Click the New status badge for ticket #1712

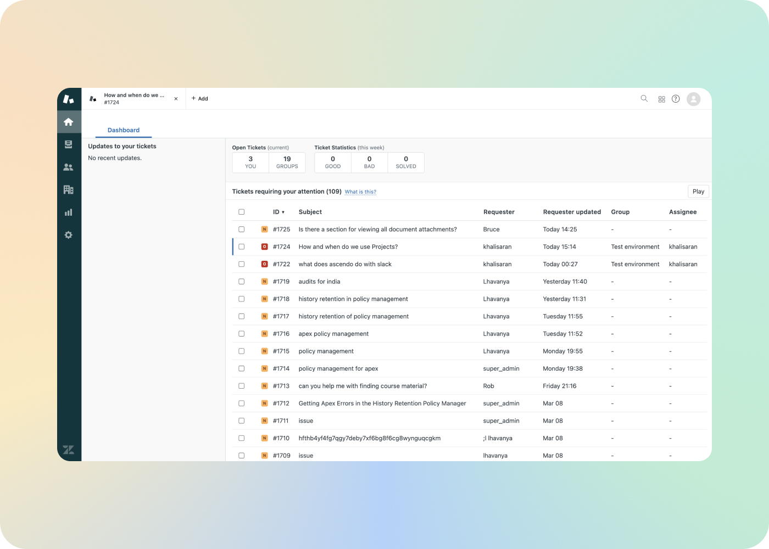tap(265, 404)
